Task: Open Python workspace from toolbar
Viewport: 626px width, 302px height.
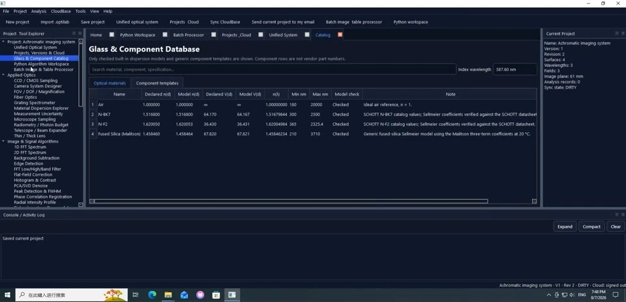Action: pyautogui.click(x=410, y=22)
